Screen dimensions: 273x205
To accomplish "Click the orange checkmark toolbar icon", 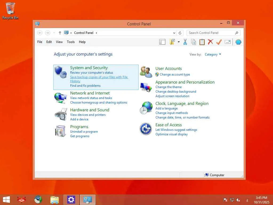I will tap(219, 42).
